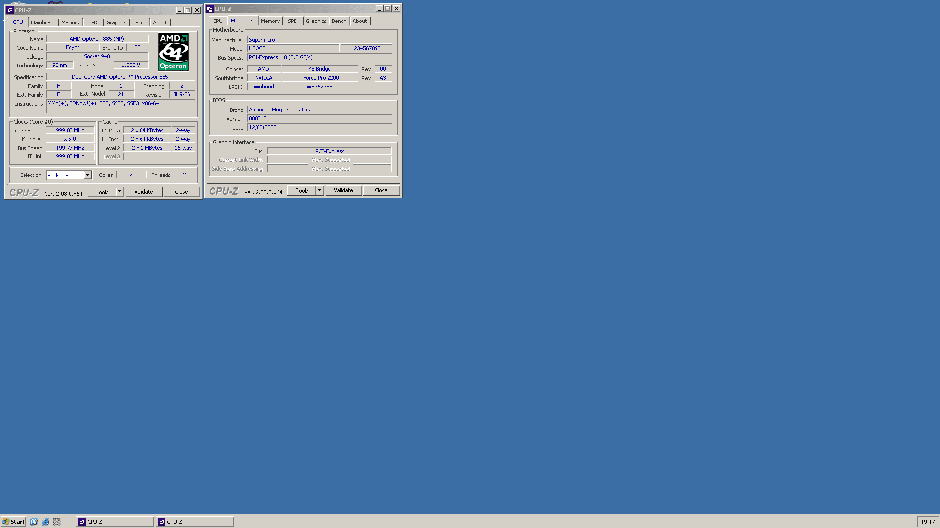This screenshot has width=940, height=528.
Task: Click the Core Speed value 999.05 MHz
Action: click(70, 130)
